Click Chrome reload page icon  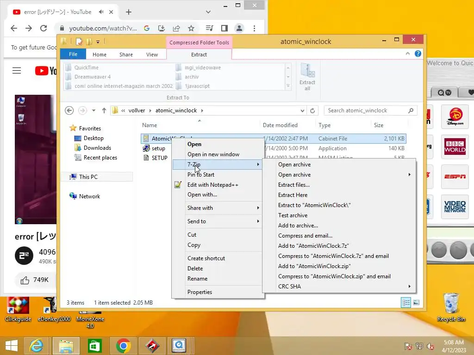(x=44, y=28)
